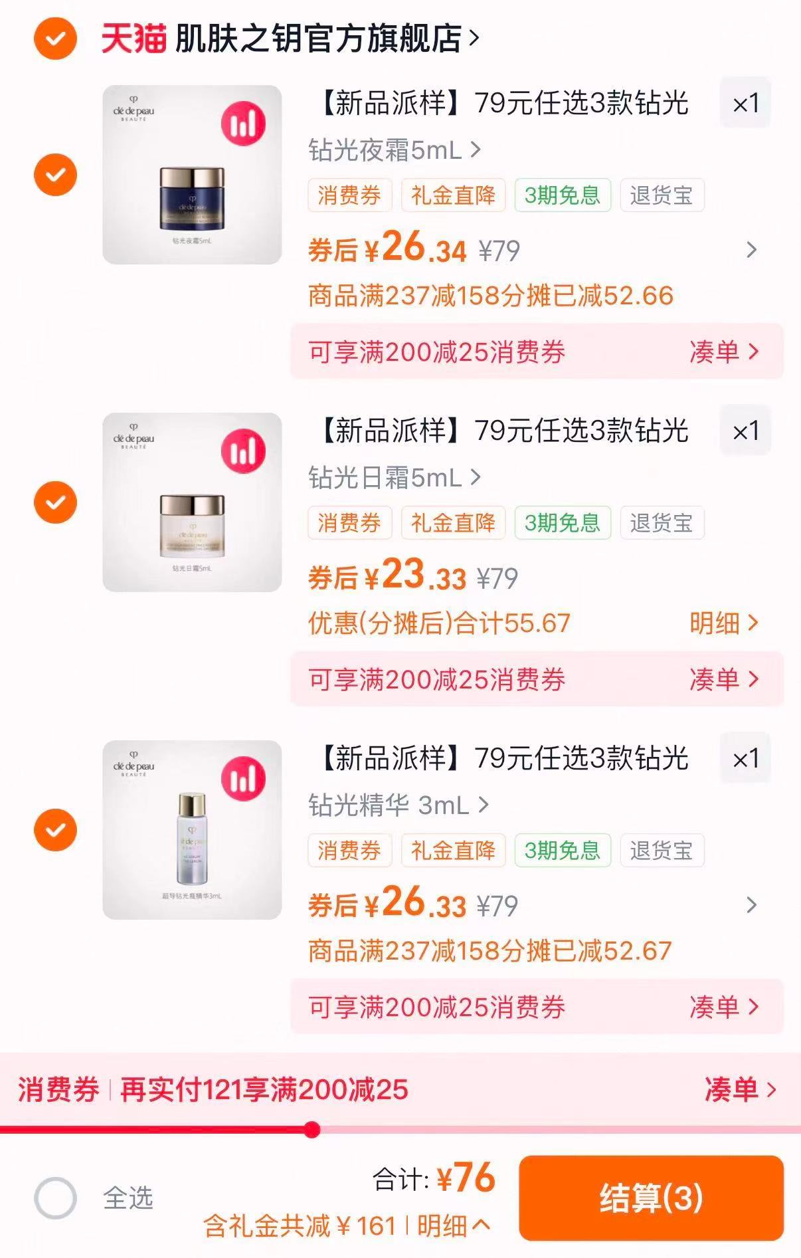Tap the 退货宝 tag under 钻光精华 3mL
The height and width of the screenshot is (1258, 801).
[662, 851]
